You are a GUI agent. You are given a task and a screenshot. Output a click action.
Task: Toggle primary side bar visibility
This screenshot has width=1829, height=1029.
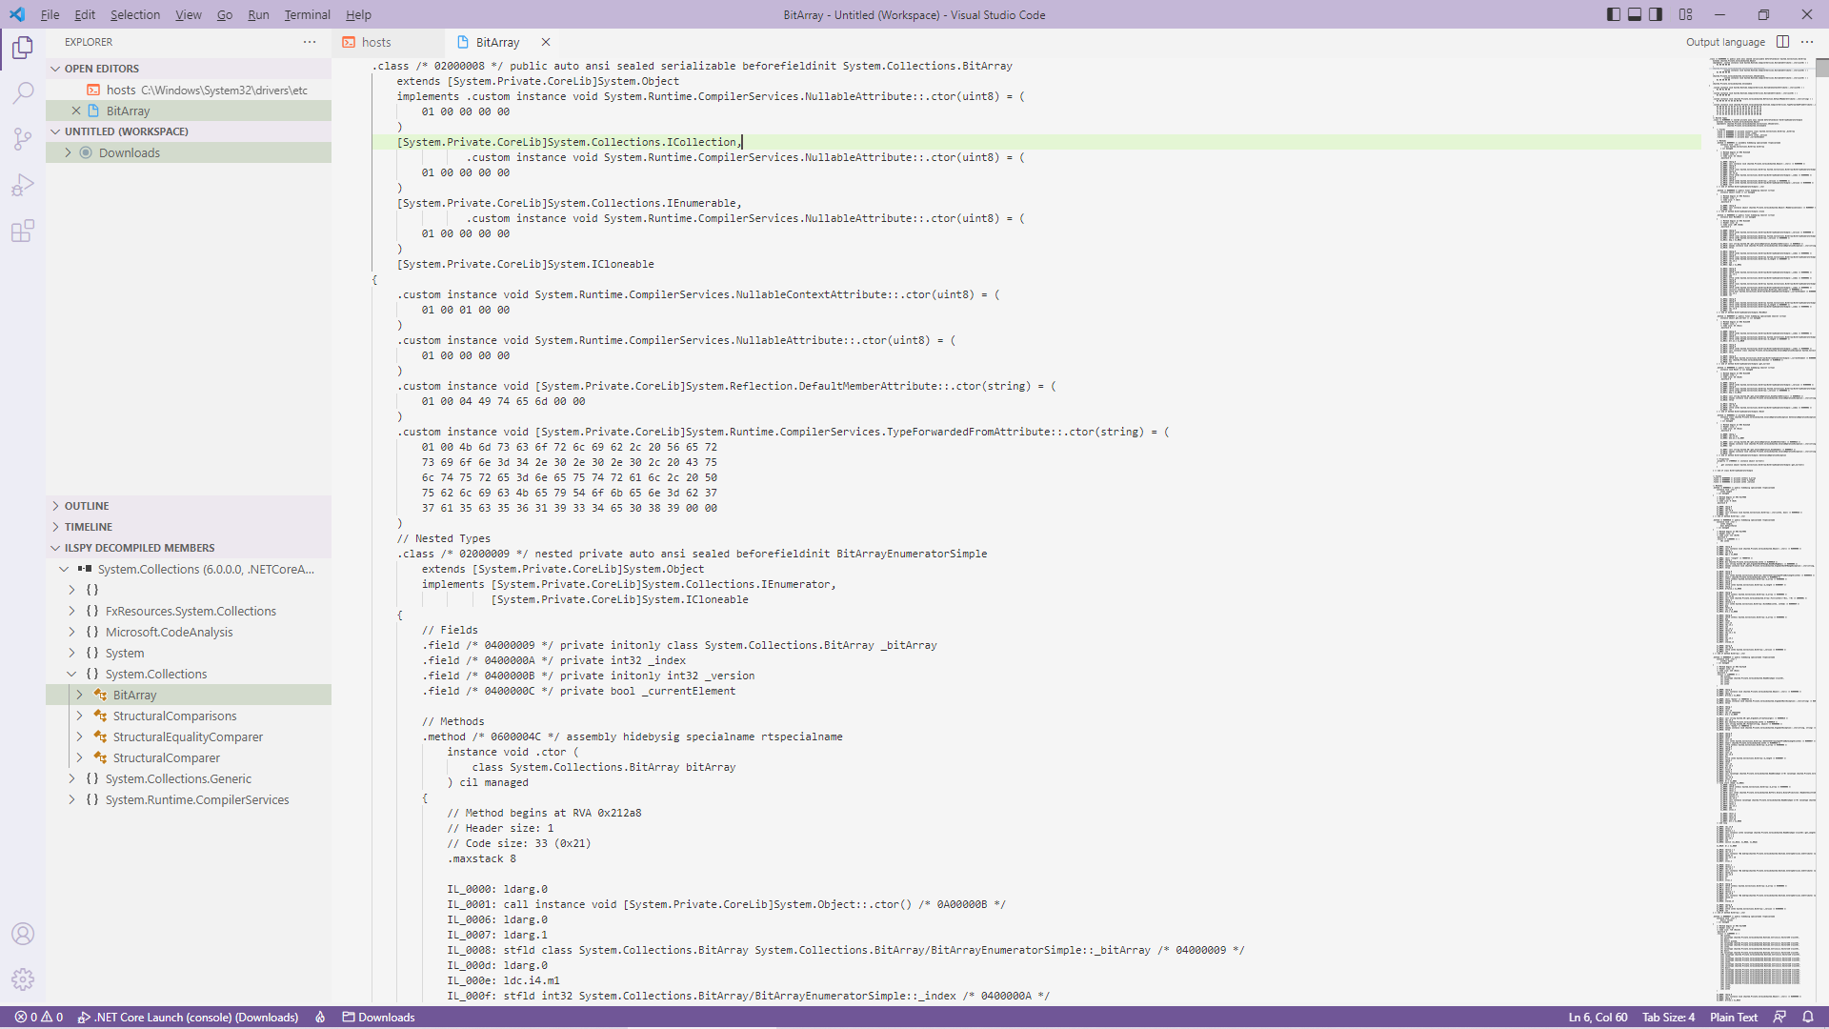[1614, 14]
